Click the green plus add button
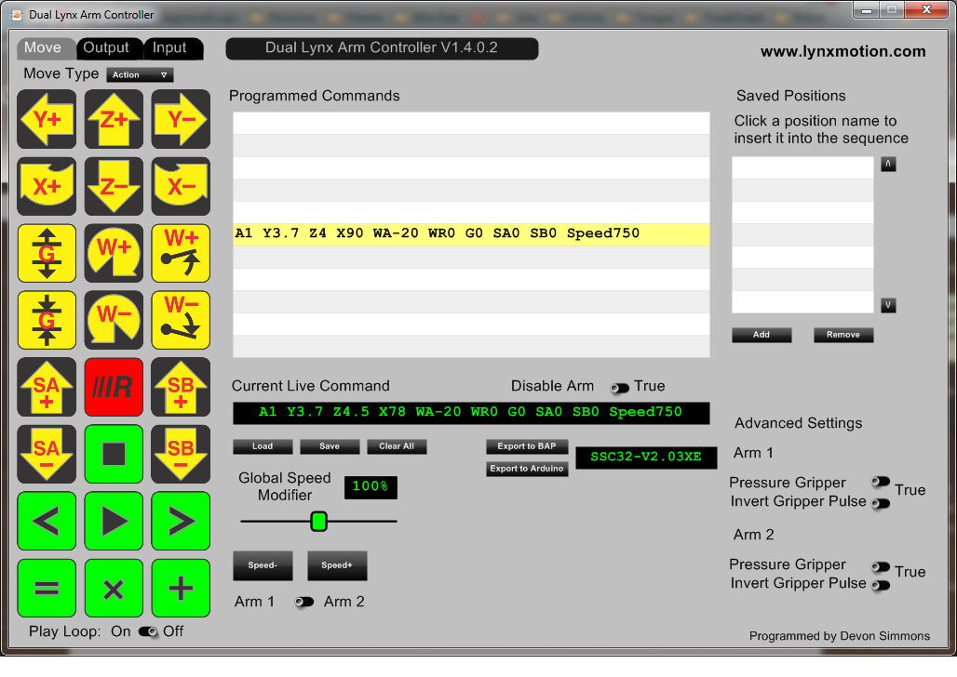The height and width of the screenshot is (677, 957). (181, 589)
